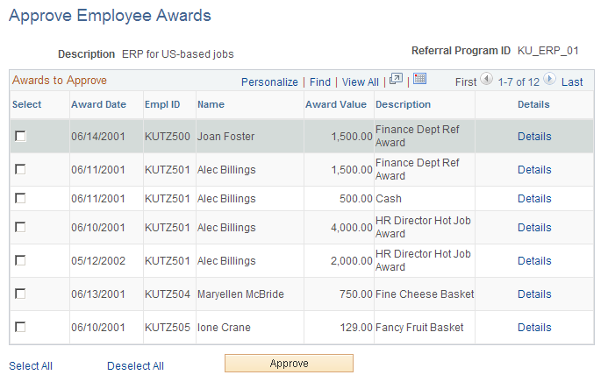
Task: Check the Alec Billings Cash row
Action: click(20, 199)
